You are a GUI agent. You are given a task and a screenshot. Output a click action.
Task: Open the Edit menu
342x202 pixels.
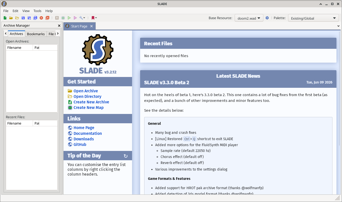click(x=15, y=11)
